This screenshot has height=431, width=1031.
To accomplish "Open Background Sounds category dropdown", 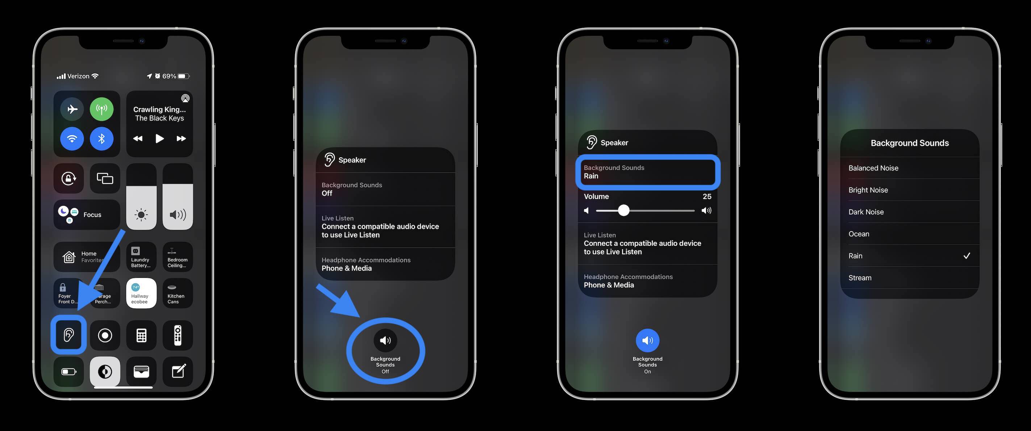I will point(647,172).
